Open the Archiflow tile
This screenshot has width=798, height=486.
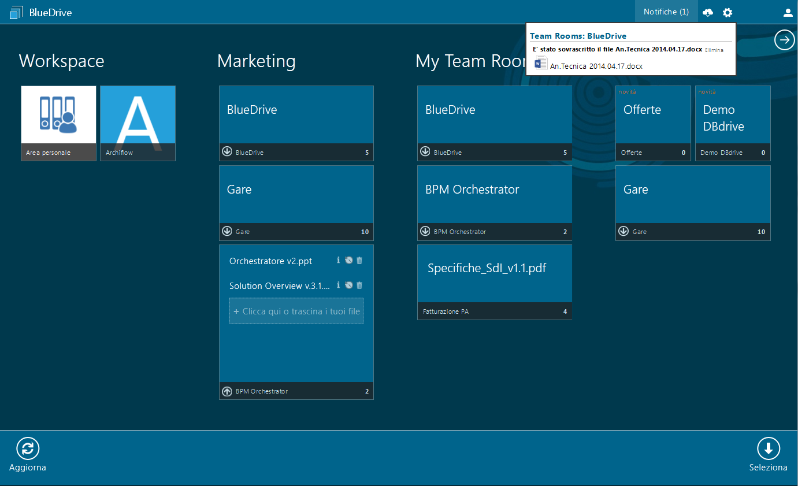pos(138,123)
